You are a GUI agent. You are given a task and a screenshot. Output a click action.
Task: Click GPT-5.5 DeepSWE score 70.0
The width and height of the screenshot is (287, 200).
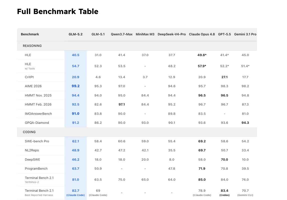pos(224,160)
